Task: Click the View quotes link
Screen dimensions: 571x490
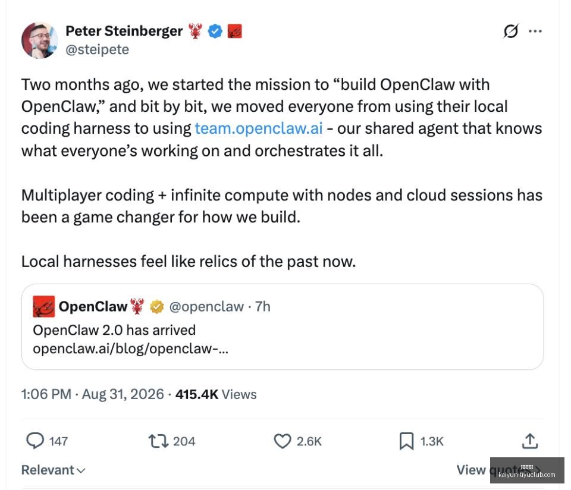Action: coord(498,470)
